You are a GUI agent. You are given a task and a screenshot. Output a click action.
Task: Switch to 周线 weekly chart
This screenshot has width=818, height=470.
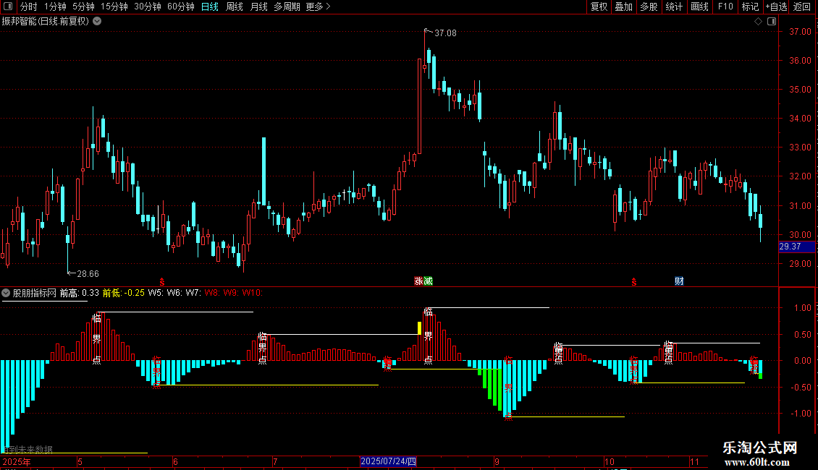click(x=235, y=7)
